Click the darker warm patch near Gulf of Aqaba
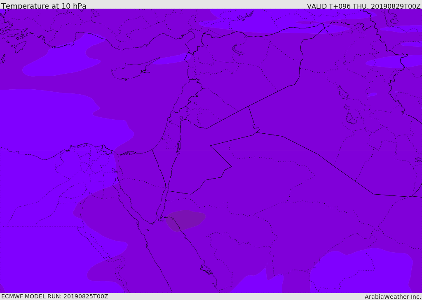 coord(185,220)
